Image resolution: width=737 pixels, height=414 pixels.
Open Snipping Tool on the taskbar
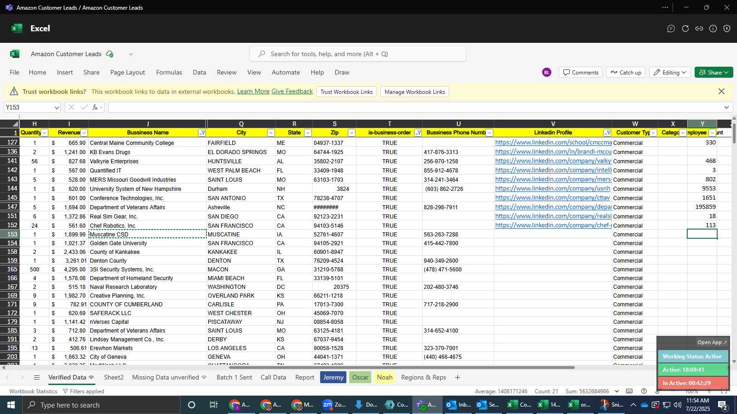(612, 405)
